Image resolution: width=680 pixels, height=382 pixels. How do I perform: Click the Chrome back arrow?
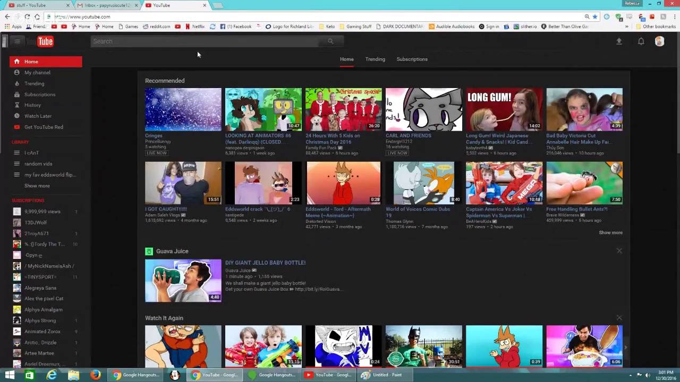point(7,16)
